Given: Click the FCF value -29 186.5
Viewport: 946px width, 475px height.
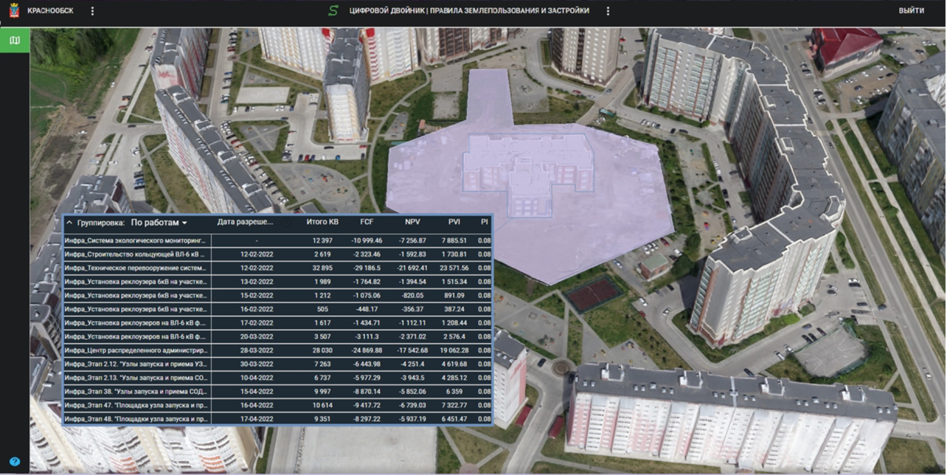Looking at the screenshot, I should (367, 268).
